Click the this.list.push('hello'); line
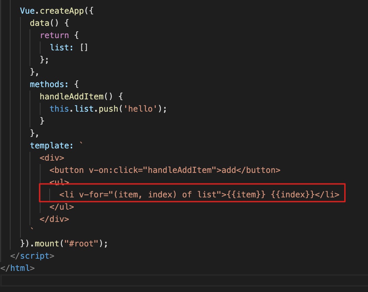Image resolution: width=368 pixels, height=292 pixels. (108, 109)
